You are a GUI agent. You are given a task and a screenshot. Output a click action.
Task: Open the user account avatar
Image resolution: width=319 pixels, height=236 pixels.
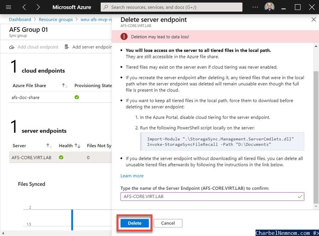[x=269, y=7]
